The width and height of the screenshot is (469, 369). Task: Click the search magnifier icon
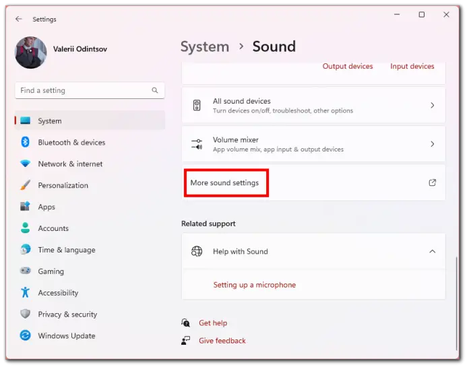point(154,90)
